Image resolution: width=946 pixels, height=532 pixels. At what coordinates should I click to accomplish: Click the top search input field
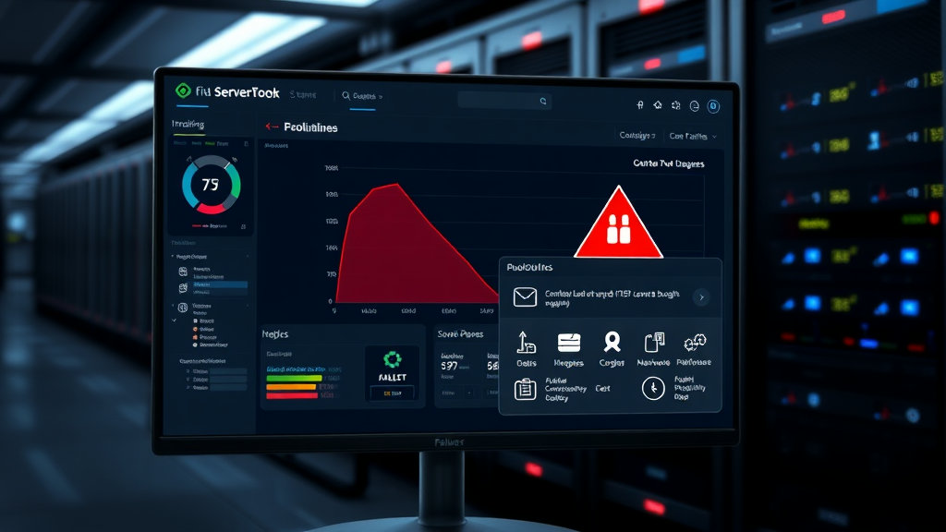(504, 101)
